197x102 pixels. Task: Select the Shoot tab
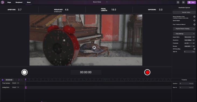tap(29, 2)
